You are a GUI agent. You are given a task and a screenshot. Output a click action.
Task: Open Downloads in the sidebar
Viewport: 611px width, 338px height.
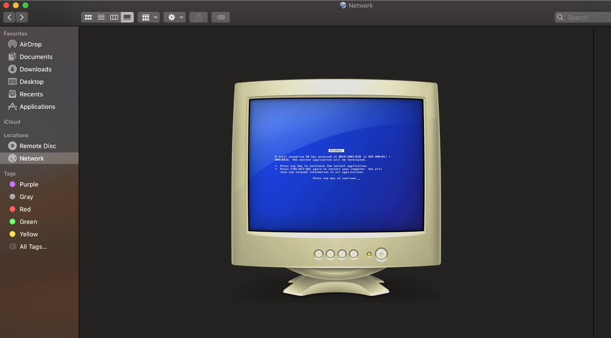pyautogui.click(x=39, y=69)
